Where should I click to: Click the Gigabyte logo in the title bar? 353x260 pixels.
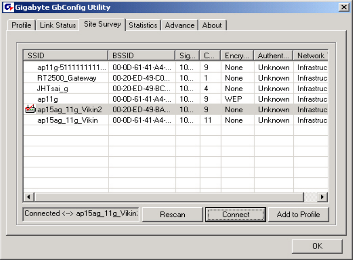(x=9, y=7)
